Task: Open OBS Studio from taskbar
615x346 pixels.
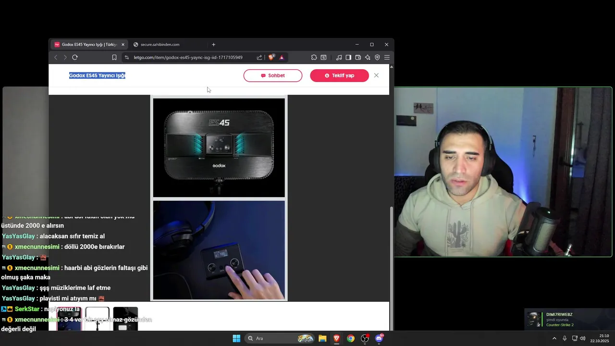Action: [365, 338]
